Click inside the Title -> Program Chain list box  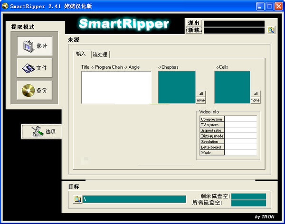[x=116, y=87]
